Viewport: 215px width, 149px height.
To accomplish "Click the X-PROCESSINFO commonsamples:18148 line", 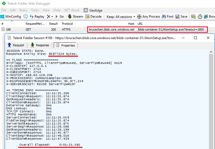I will tap(39, 78).
